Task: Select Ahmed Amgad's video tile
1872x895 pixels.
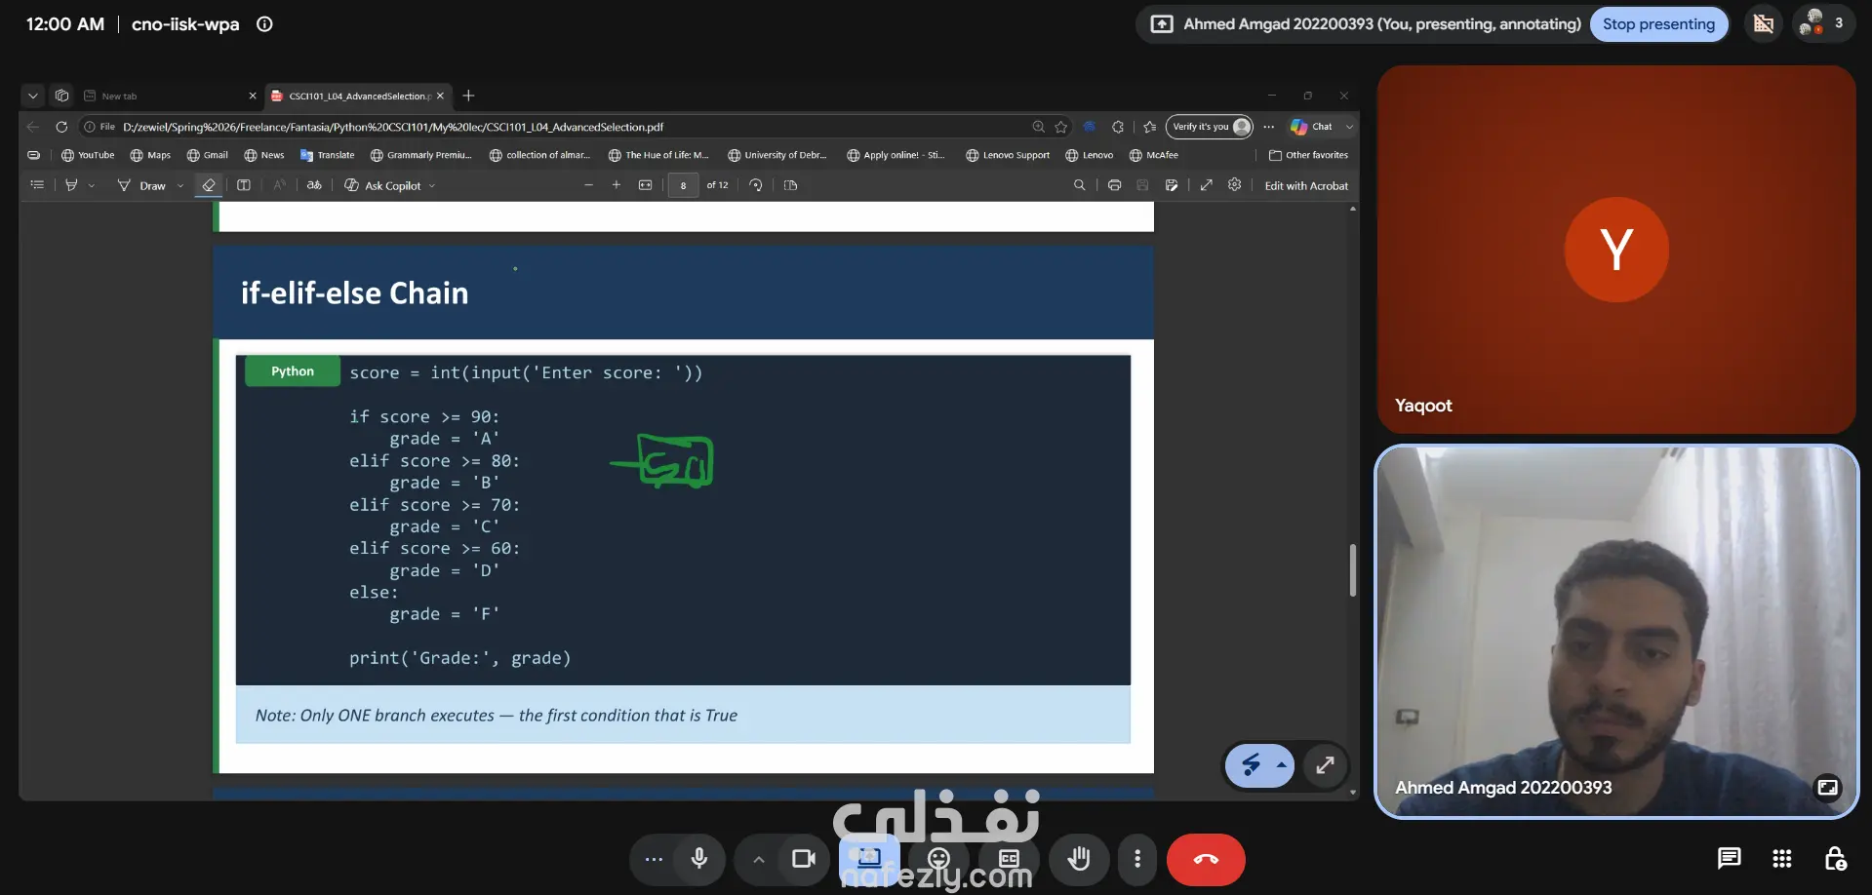Action: (1615, 632)
